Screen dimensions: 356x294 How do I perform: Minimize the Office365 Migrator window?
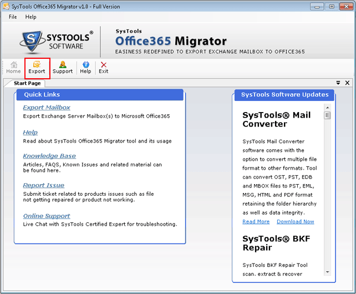pos(317,7)
